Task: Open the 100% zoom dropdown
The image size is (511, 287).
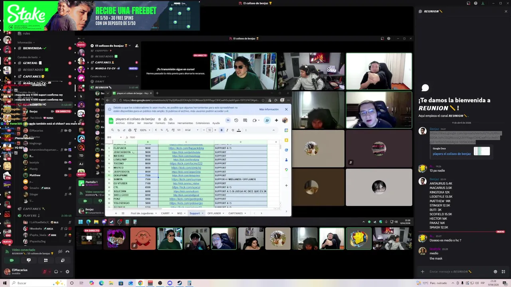Action: (144, 130)
